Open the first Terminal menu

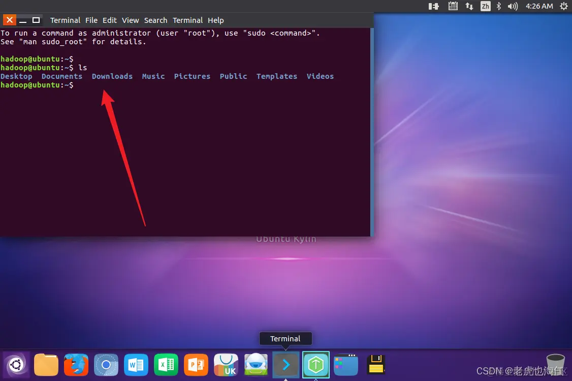[x=65, y=20]
